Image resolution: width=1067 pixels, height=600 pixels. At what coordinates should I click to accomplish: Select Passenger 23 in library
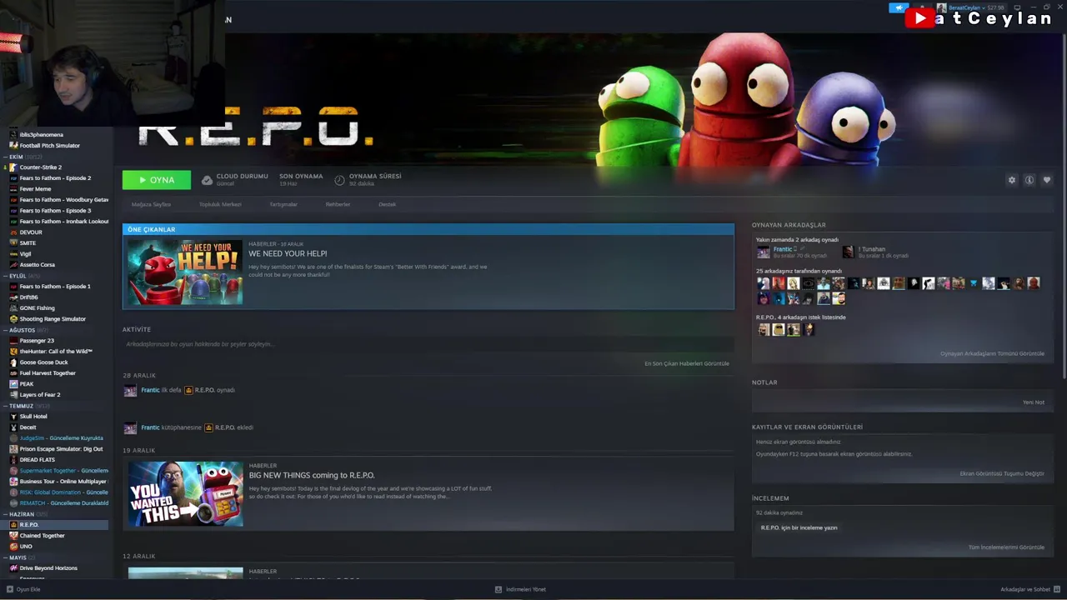point(37,341)
